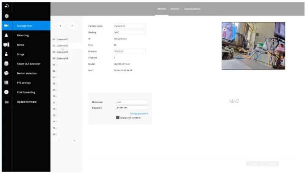The width and height of the screenshot is (306, 173).
Task: Click the monitor icon beside Media
Action: pyautogui.click(x=6, y=45)
